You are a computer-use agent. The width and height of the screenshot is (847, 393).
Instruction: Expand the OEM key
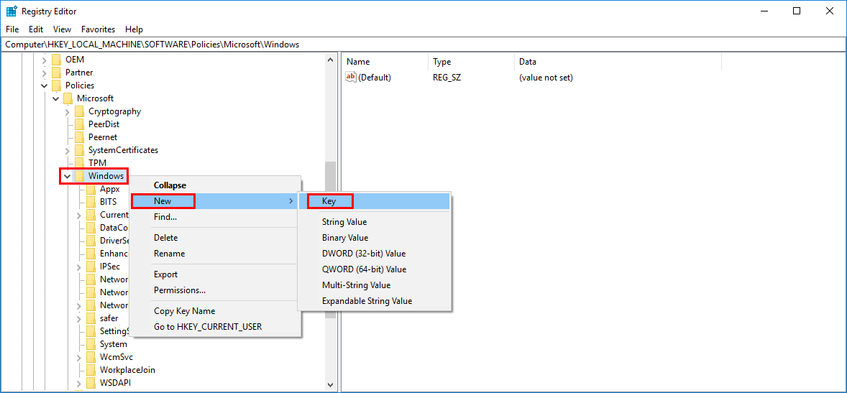pos(45,60)
